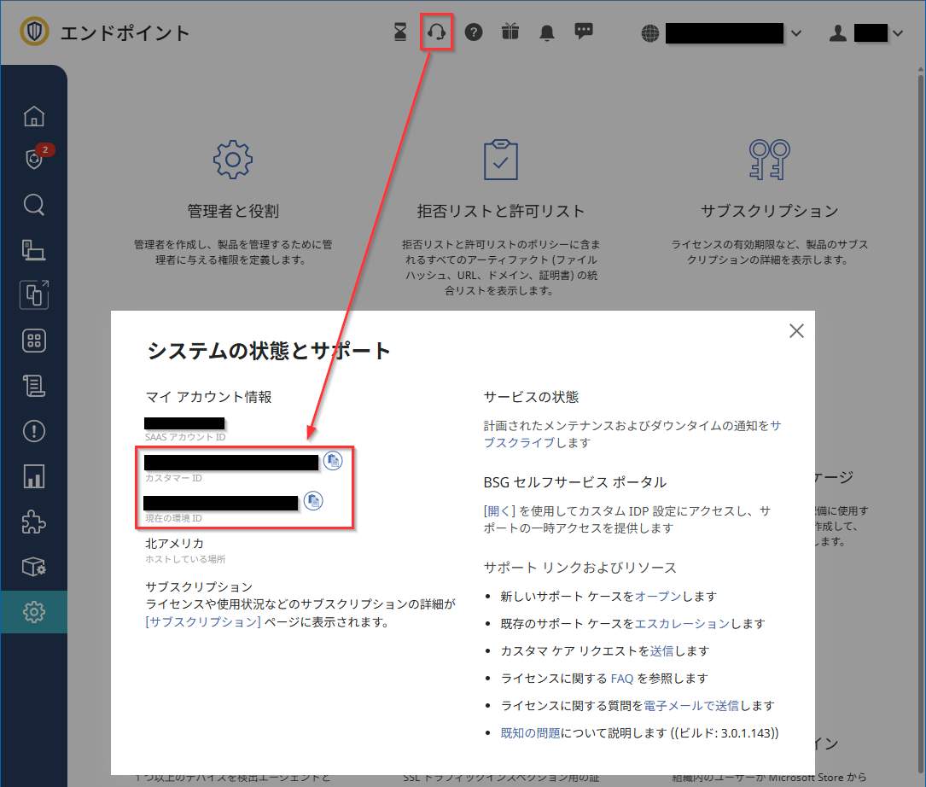The width and height of the screenshot is (926, 787).
Task: Click the 拒否リストと許可リスト heading
Action: (501, 211)
